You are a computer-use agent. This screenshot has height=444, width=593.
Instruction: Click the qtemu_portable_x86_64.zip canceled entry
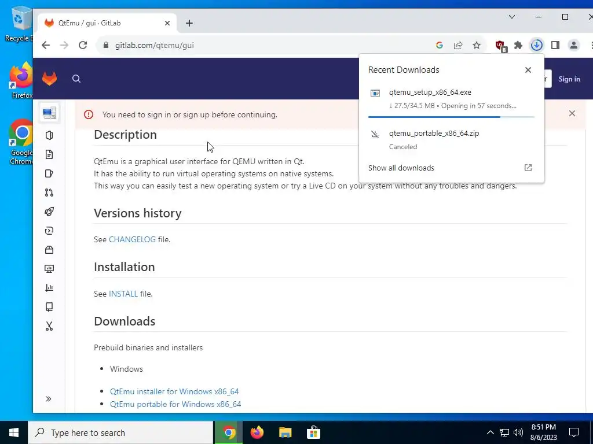pyautogui.click(x=451, y=140)
